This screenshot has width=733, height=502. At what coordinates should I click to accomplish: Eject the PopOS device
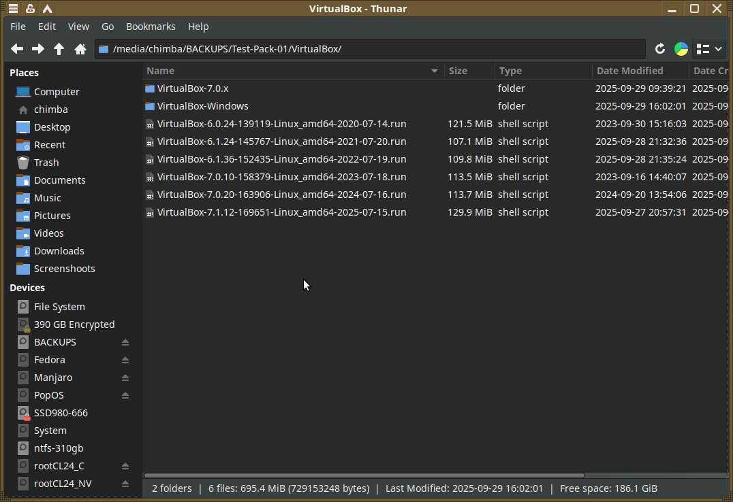click(x=125, y=395)
